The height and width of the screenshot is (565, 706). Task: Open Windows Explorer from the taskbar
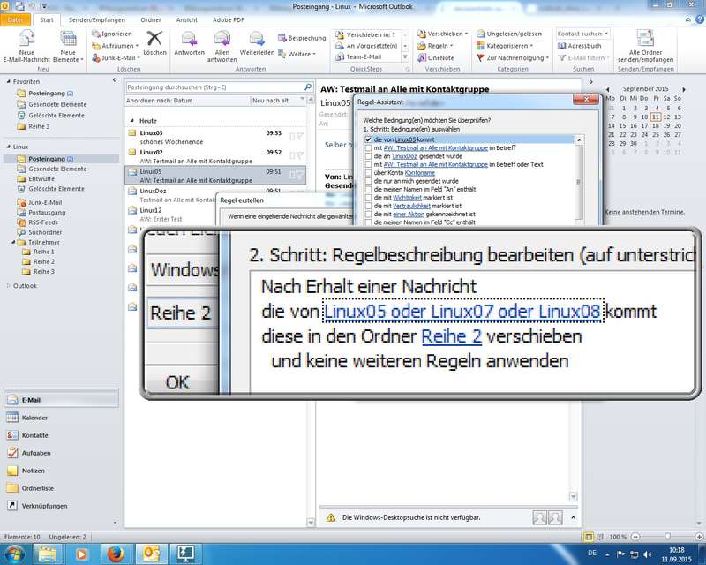click(x=47, y=554)
